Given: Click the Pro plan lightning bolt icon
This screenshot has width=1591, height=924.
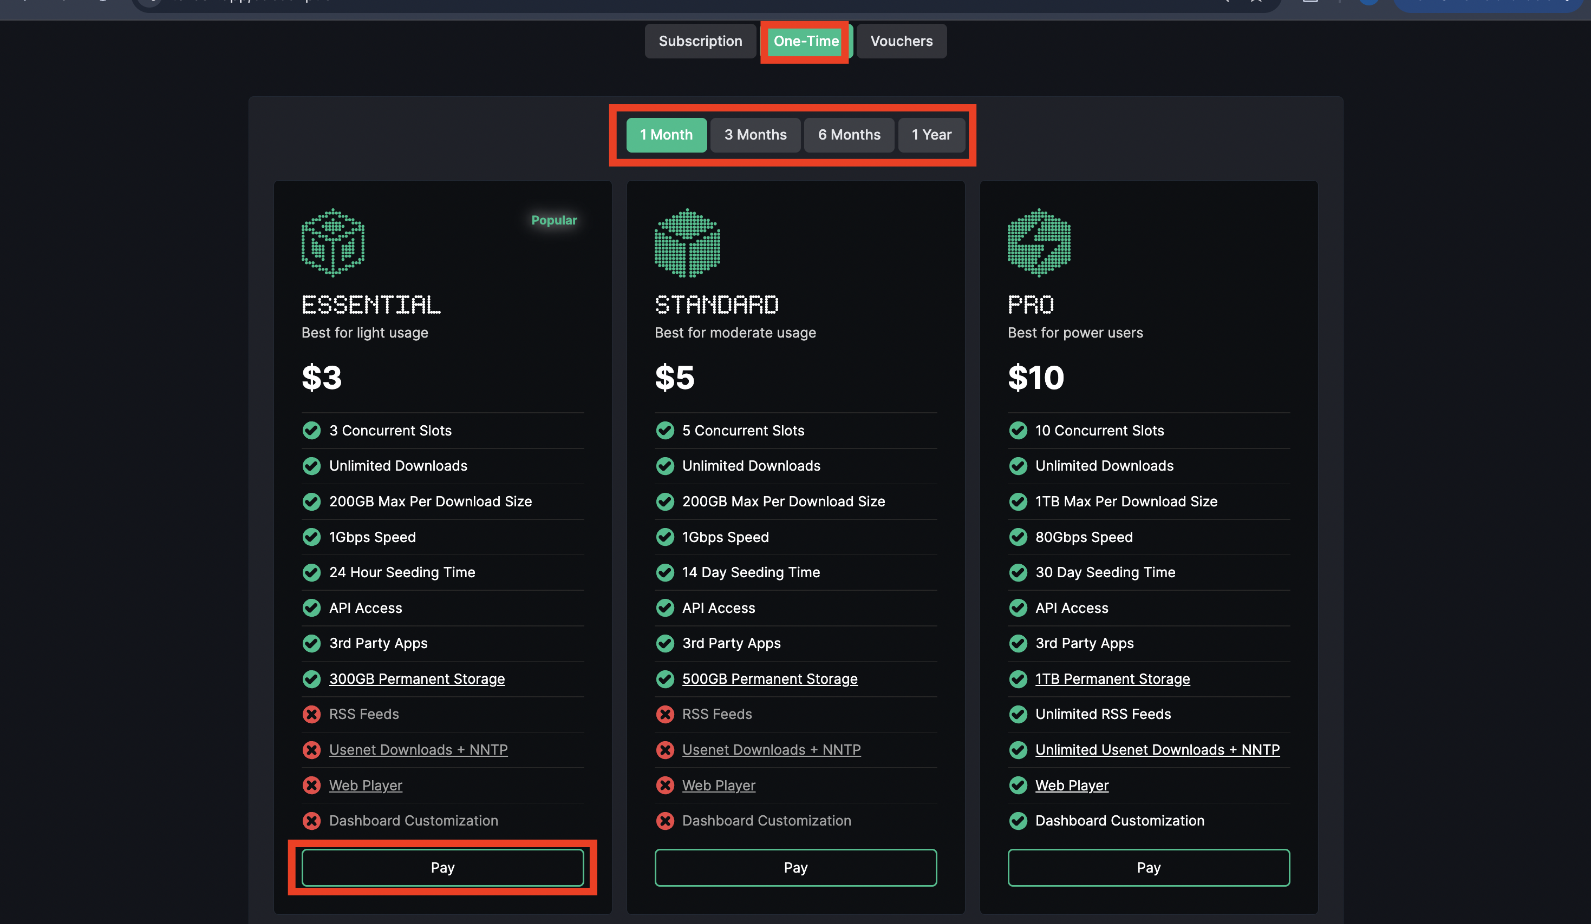Looking at the screenshot, I should pos(1039,243).
